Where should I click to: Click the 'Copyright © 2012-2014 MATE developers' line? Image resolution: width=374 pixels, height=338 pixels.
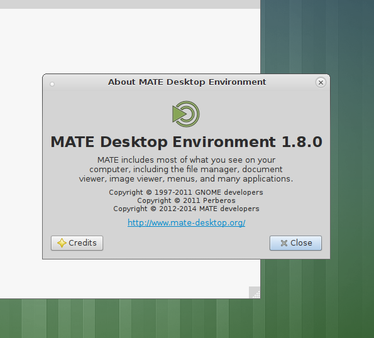(x=186, y=209)
